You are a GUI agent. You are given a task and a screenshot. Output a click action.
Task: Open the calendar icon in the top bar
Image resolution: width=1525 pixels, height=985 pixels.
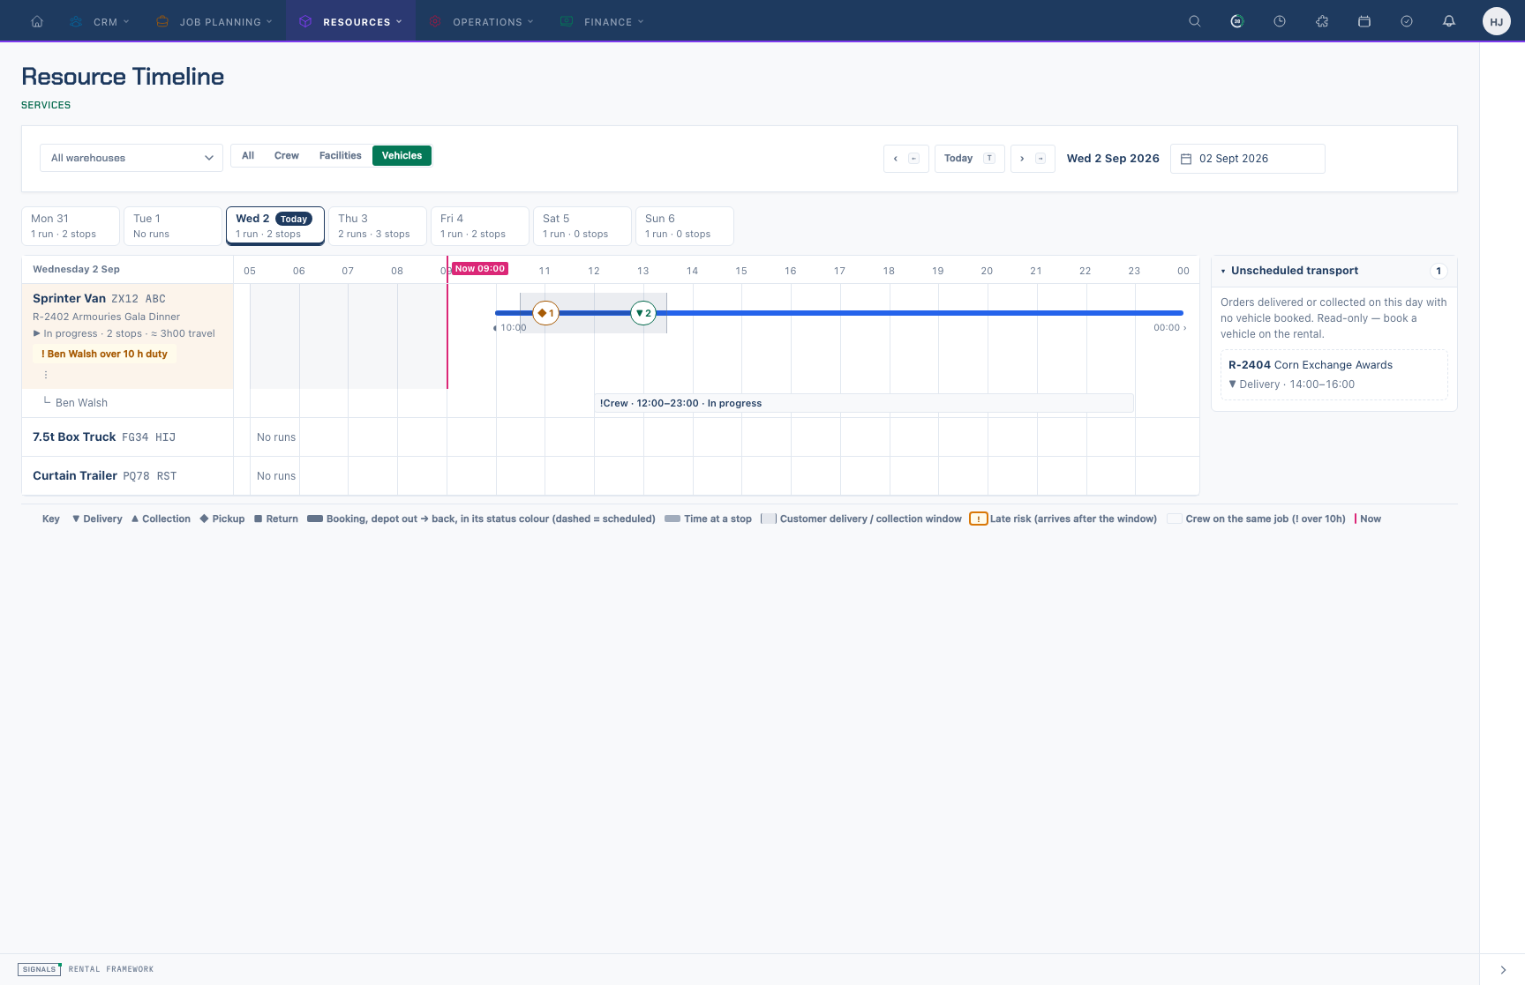[1364, 21]
